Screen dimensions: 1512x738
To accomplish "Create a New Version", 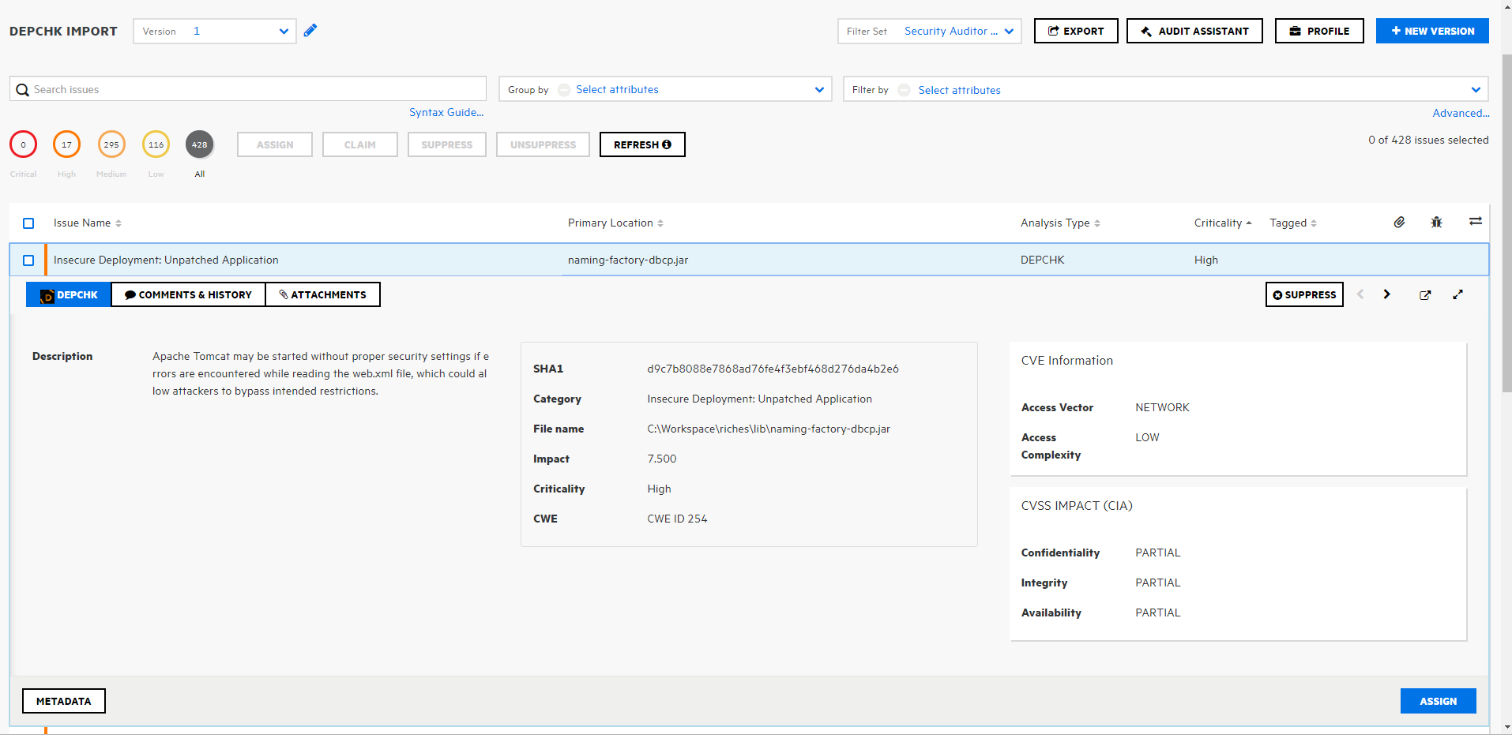I will point(1432,31).
